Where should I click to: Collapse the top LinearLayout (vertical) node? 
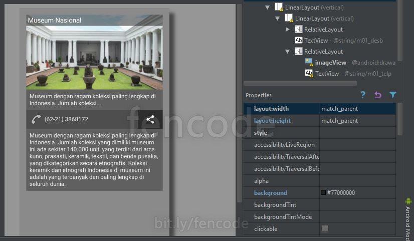[268, 8]
